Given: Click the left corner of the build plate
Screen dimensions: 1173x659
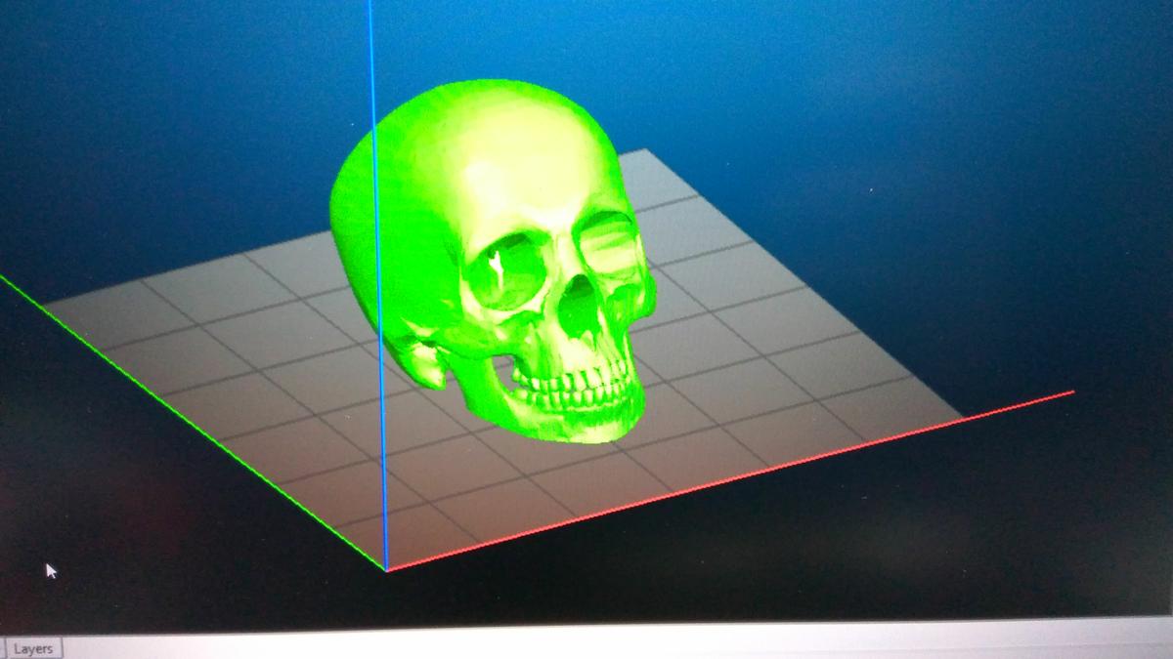Looking at the screenshot, I should tap(44, 305).
